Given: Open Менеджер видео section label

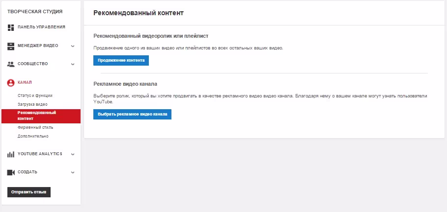Looking at the screenshot, I should coord(38,46).
